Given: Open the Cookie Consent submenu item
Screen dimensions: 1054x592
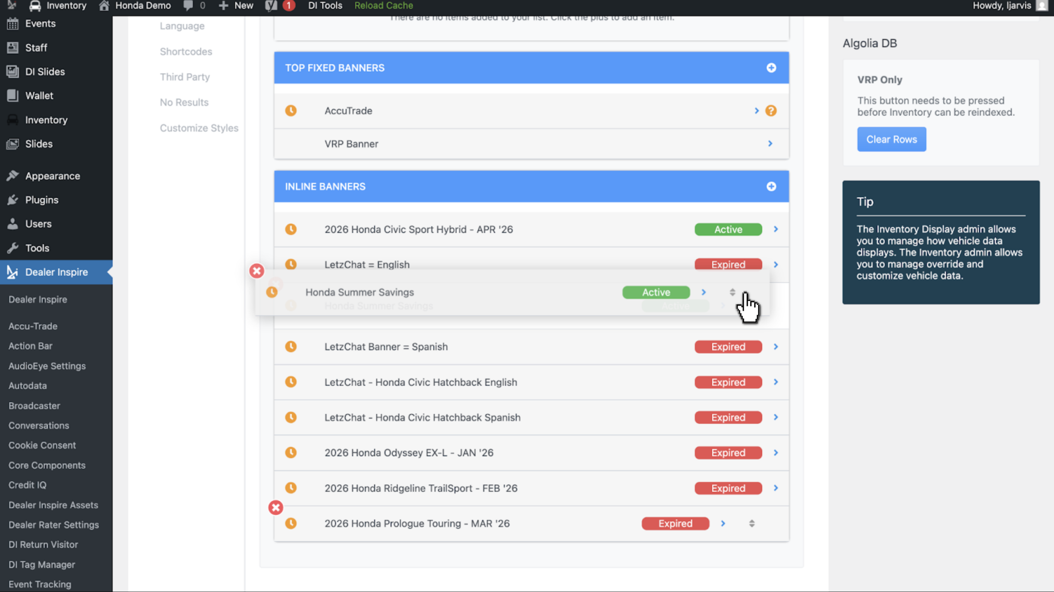Looking at the screenshot, I should coord(42,445).
